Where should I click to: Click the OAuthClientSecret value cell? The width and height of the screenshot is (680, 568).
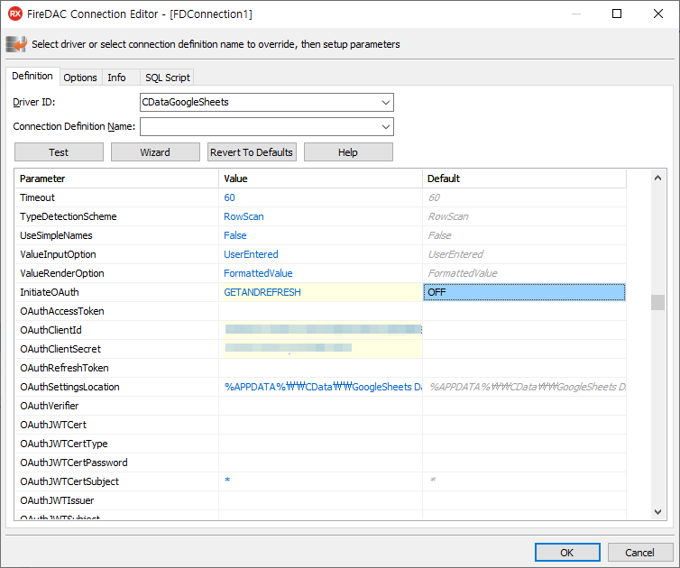(321, 349)
